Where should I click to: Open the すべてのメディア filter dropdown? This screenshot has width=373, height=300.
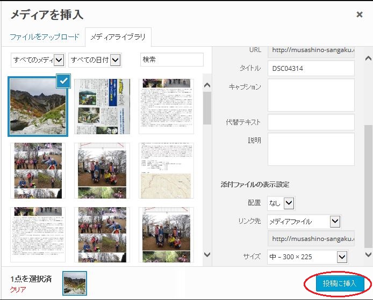coord(38,60)
